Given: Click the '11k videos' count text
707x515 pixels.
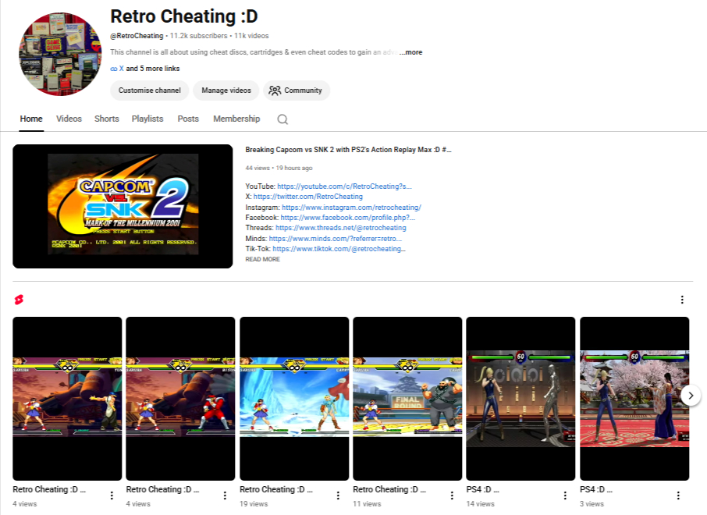Looking at the screenshot, I should pos(251,36).
